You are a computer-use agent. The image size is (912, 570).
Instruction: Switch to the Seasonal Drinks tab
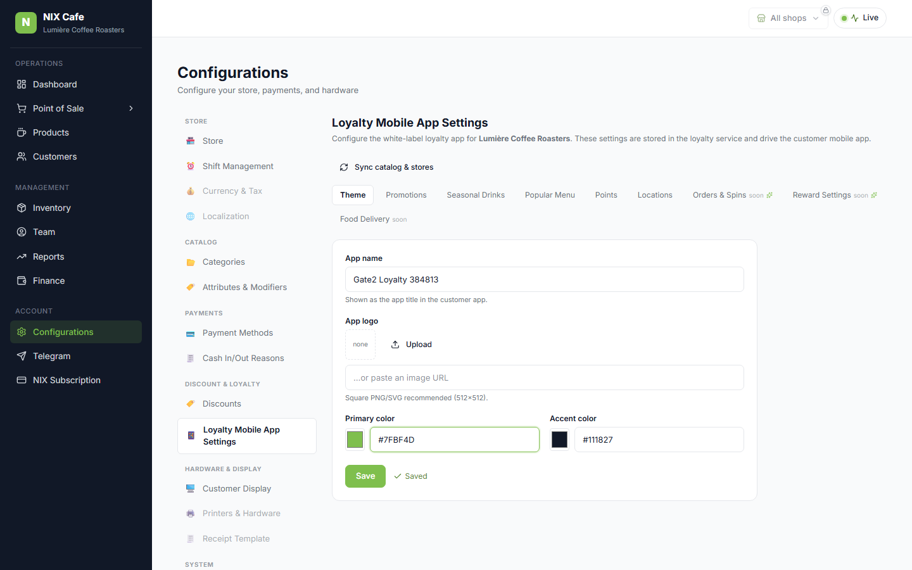tap(476, 195)
